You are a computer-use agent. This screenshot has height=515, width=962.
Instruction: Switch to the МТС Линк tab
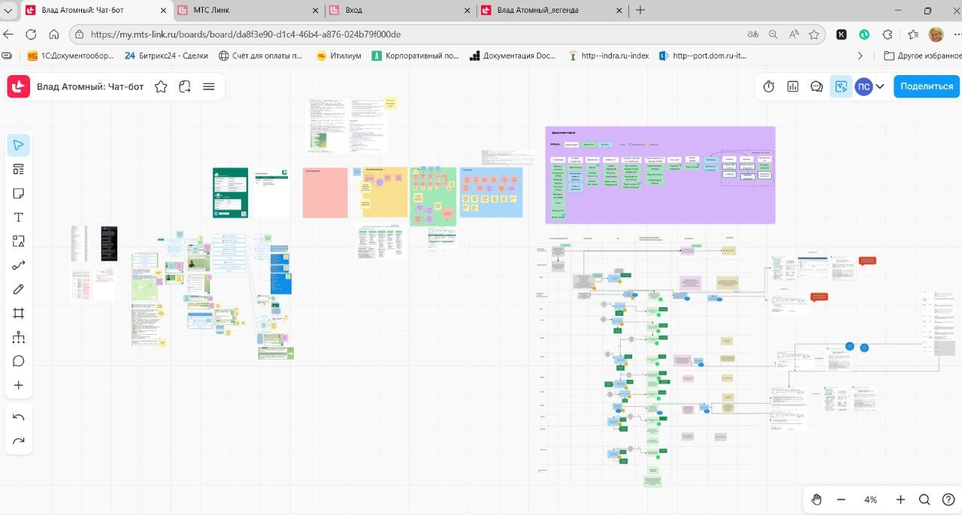[x=249, y=11]
